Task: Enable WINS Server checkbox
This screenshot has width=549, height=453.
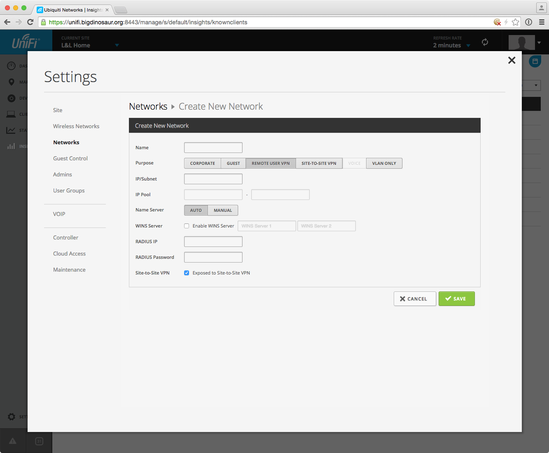Action: (x=187, y=226)
